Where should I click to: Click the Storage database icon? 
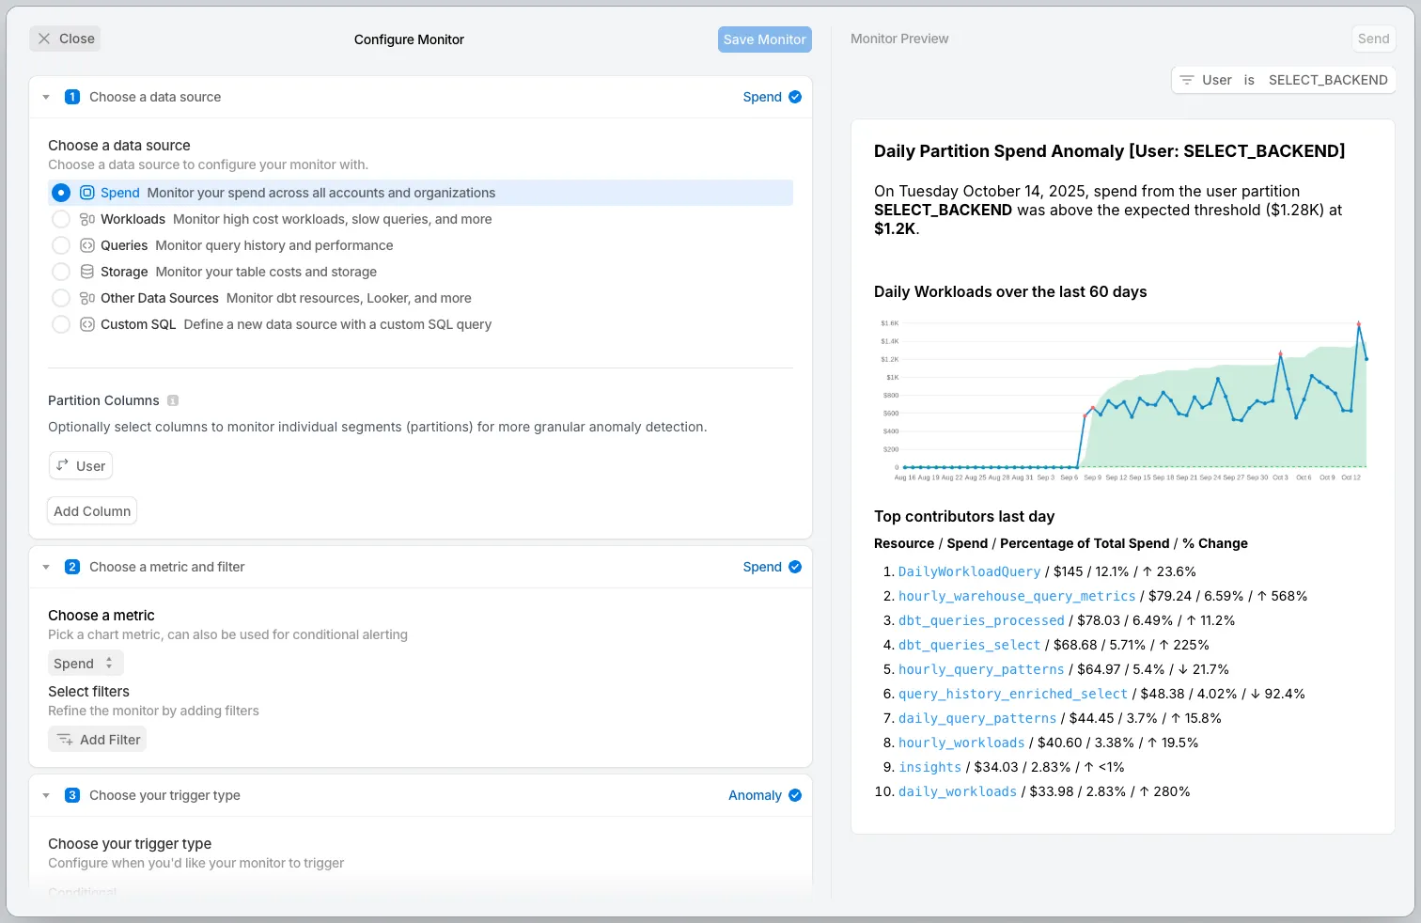[x=87, y=272]
